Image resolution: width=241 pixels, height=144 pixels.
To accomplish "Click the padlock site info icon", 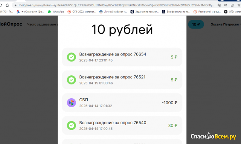I will click(15, 5).
